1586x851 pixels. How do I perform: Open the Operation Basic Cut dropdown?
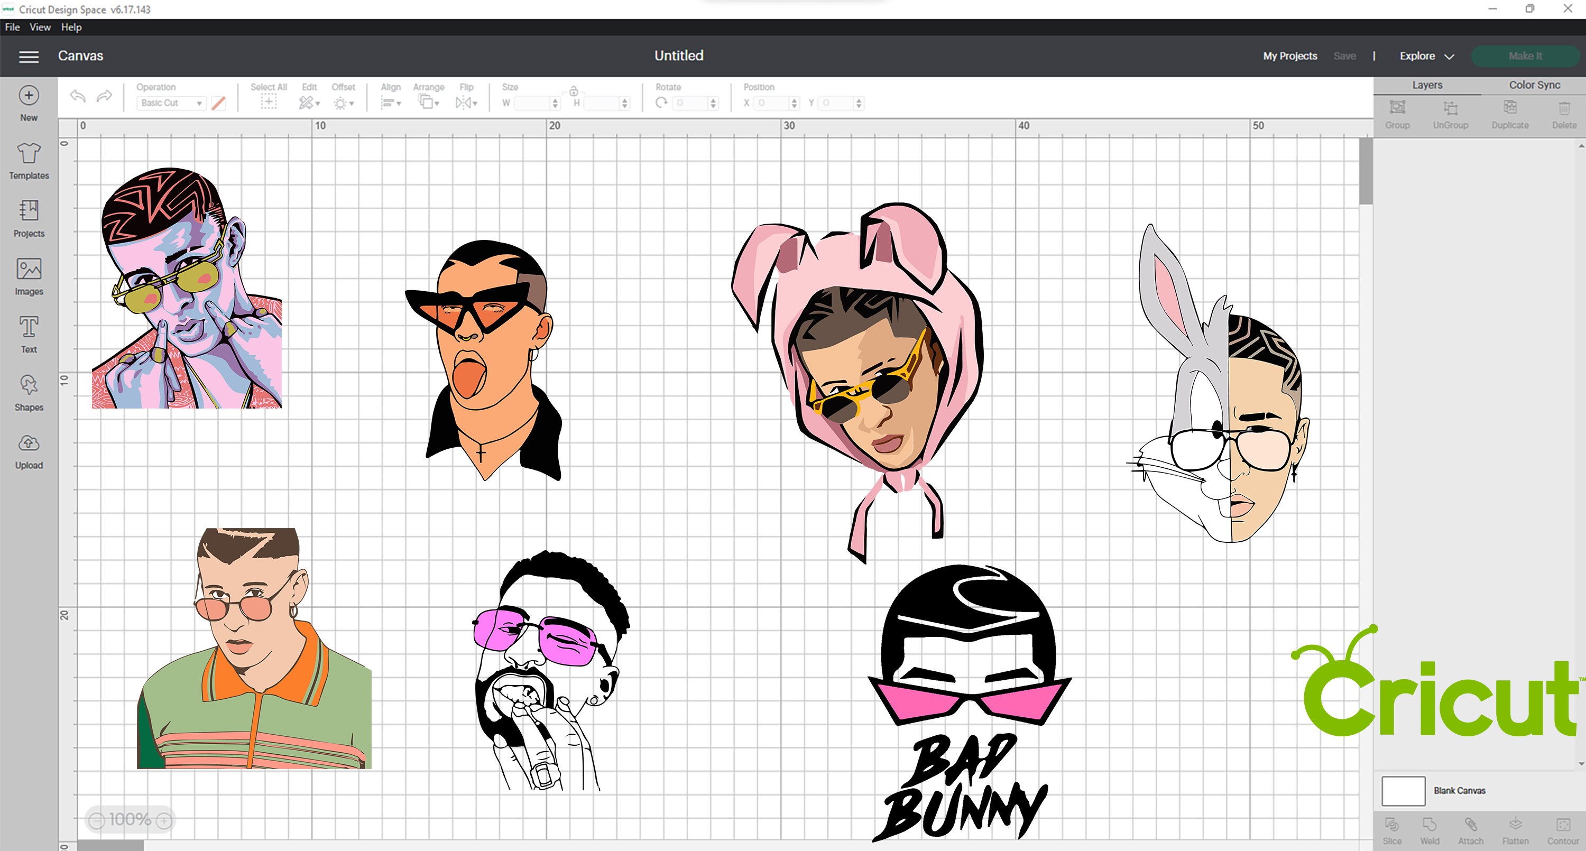click(x=171, y=103)
